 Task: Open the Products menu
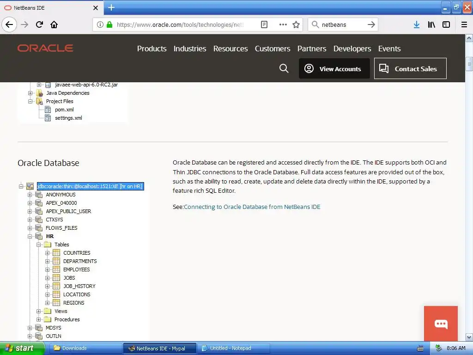[x=152, y=49]
